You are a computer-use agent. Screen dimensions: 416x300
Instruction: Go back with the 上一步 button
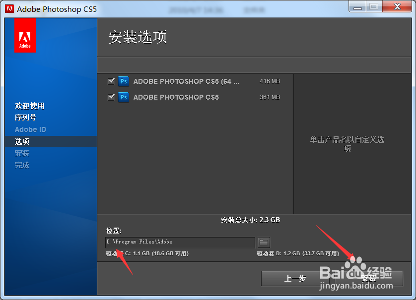pos(295,278)
